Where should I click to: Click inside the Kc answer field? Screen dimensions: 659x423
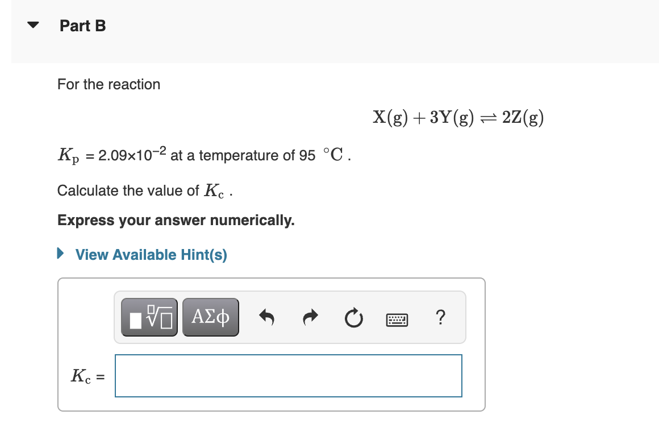tap(289, 376)
